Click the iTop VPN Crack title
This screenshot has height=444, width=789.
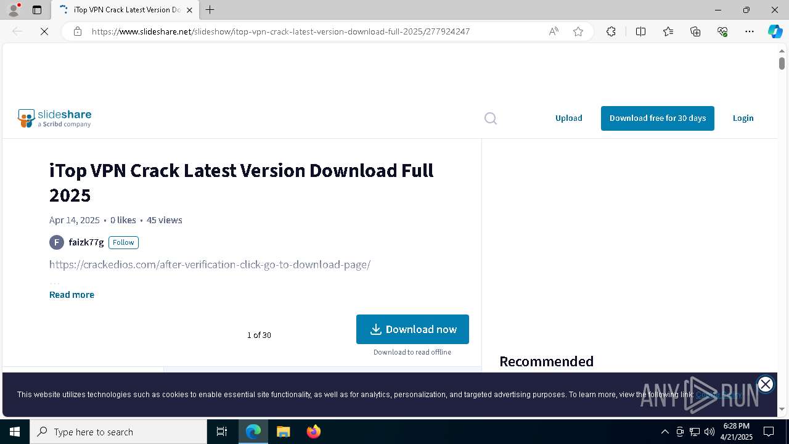242,183
